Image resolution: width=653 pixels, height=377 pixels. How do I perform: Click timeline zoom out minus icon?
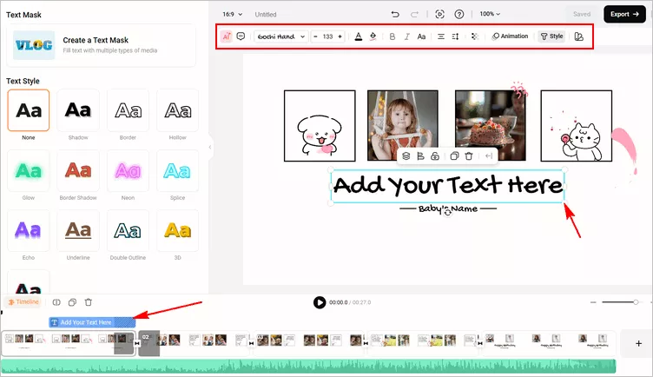click(593, 302)
